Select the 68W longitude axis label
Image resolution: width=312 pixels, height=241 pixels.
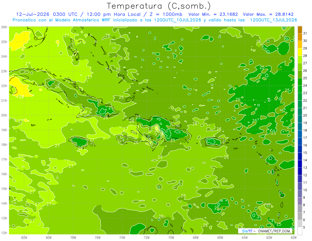tap(196, 237)
